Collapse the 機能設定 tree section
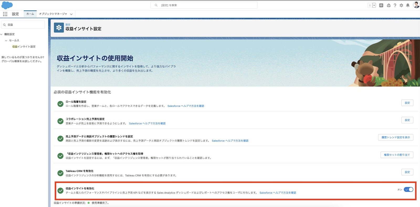The height and width of the screenshot is (207, 420). pyautogui.click(x=2, y=34)
